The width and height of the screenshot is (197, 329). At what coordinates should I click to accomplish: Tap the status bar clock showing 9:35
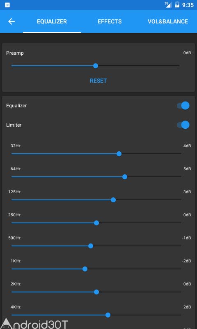pyautogui.click(x=188, y=5)
